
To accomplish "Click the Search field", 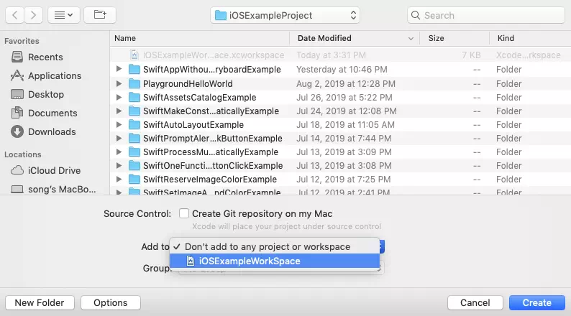I will coord(486,15).
